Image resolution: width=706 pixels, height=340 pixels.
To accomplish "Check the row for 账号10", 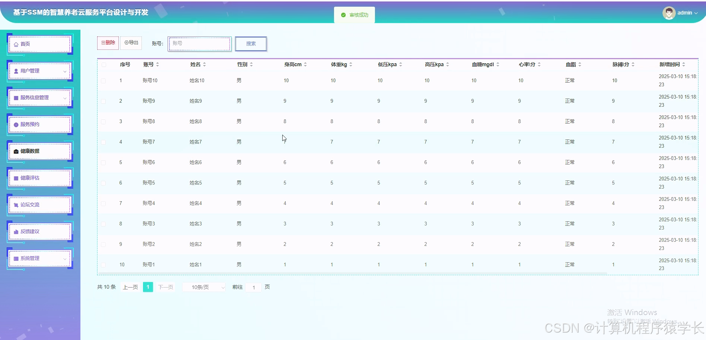I will click(104, 81).
